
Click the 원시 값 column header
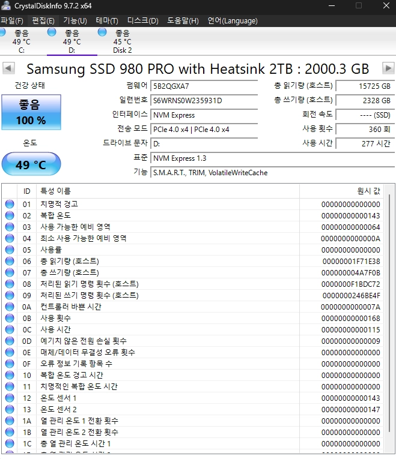[341, 191]
